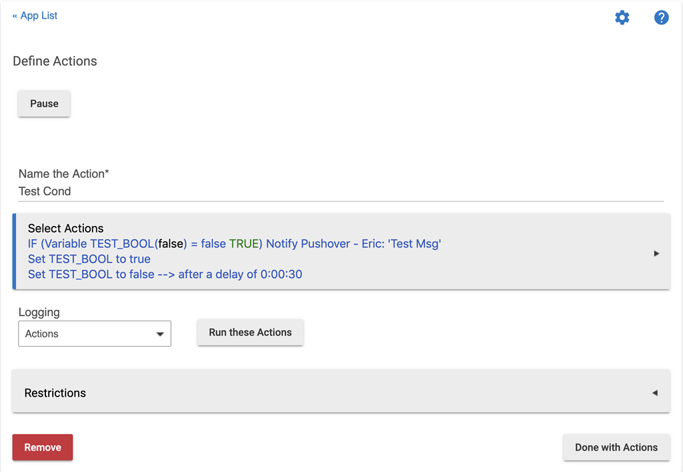Select the Set TEST_BOOL to true action
This screenshot has width=683, height=472.
pos(89,259)
